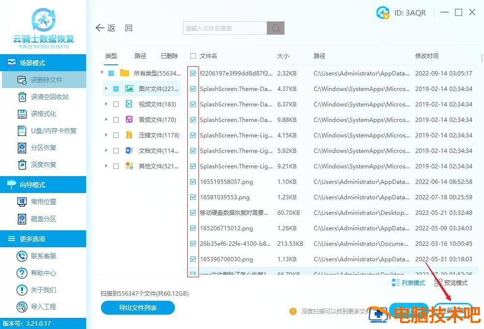Click the 更多选项 hamburger icon
Viewport: 484px width, 329px height.
(12, 239)
